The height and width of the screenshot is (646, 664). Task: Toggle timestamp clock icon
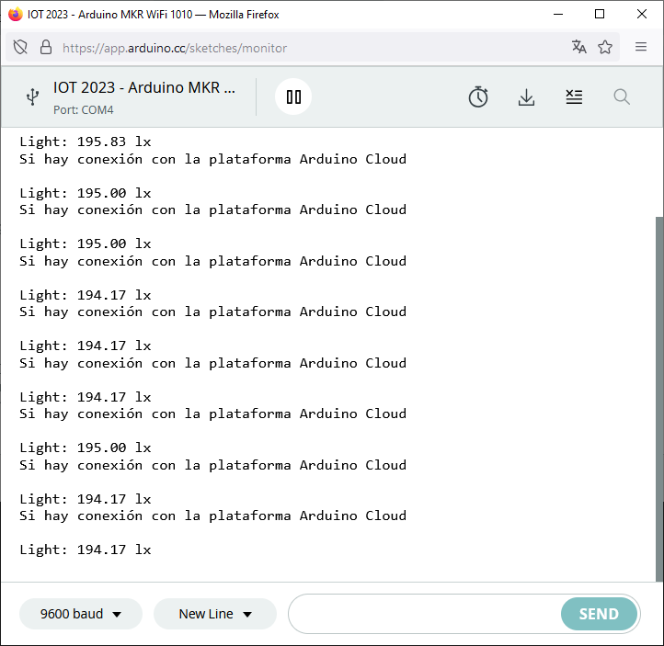coord(478,96)
